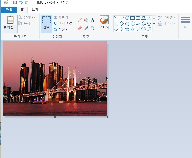
Task: Select the Pencil tool
Action: pos(80,20)
